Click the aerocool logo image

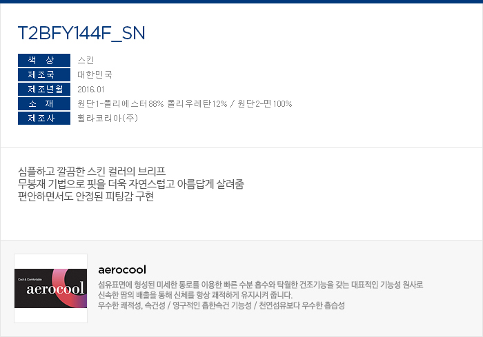[50, 288]
